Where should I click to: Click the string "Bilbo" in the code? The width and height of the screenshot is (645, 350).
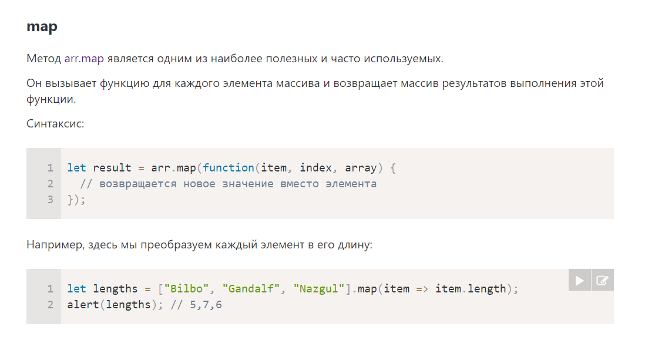pos(186,289)
